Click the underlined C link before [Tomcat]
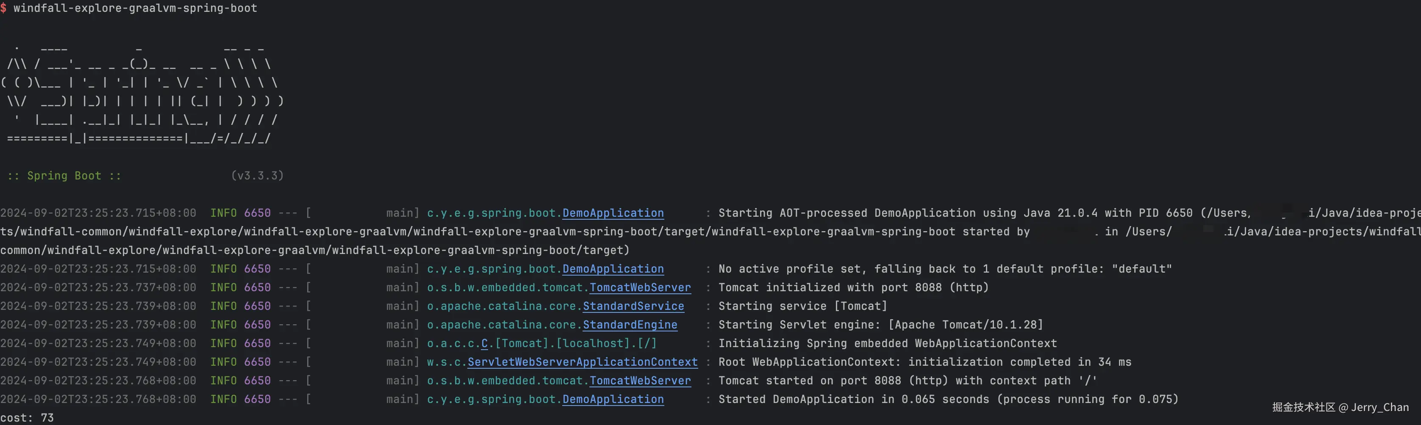Viewport: 1421px width, 425px height. [484, 343]
